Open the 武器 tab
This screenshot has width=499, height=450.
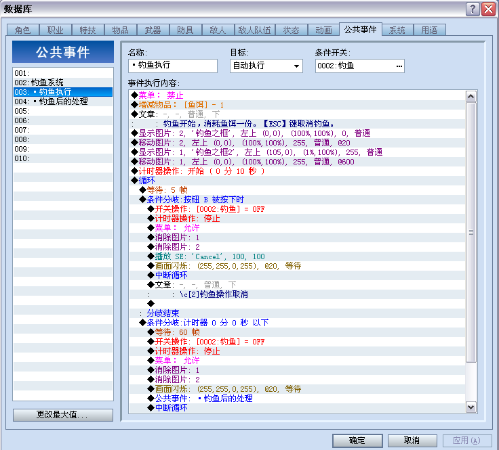153,30
